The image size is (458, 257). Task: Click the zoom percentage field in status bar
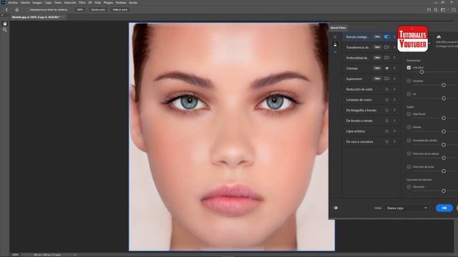(16, 255)
